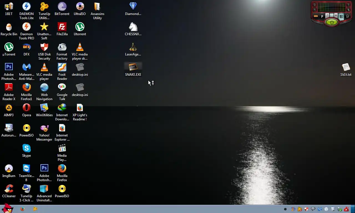355x213 pixels.
Task: Click the chat bubble tray icon
Action: pyautogui.click(x=313, y=209)
